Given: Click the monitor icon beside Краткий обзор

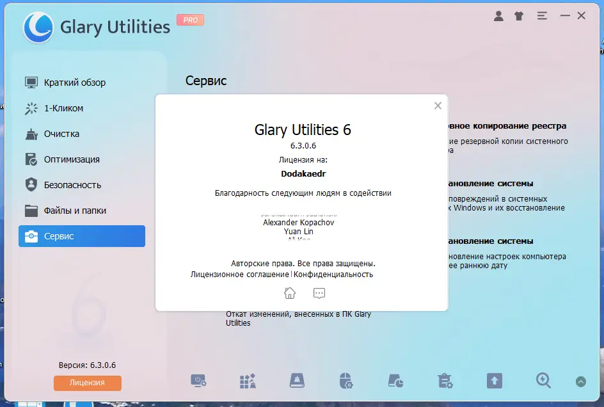Looking at the screenshot, I should (31, 83).
